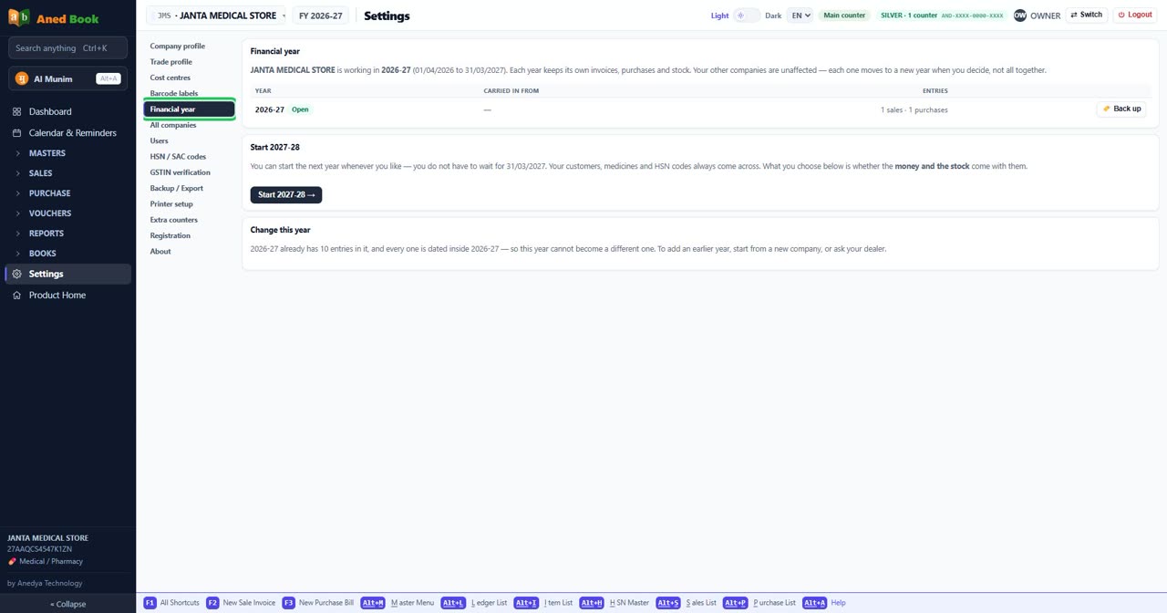Collapse the sidebar using the Collapse control
This screenshot has width=1167, height=613.
pyautogui.click(x=67, y=604)
